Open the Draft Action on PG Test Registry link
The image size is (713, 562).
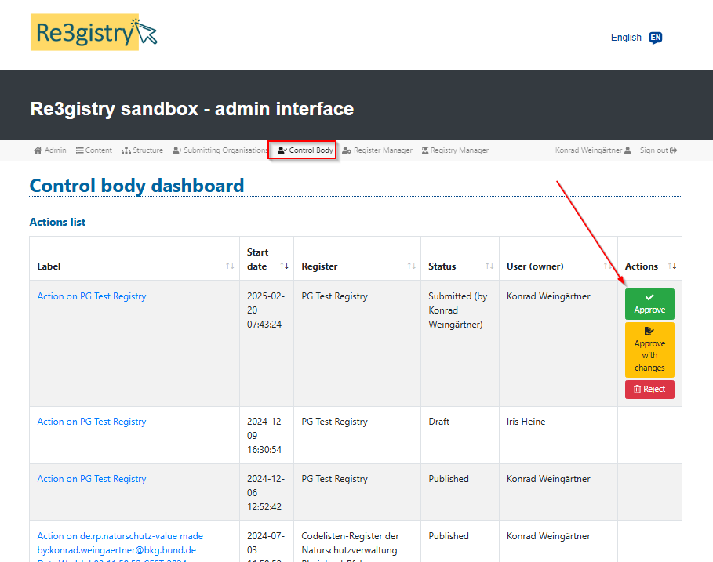click(92, 422)
